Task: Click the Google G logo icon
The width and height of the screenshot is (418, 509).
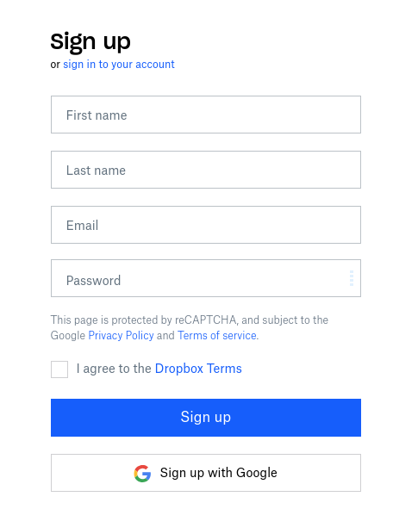Action: [x=142, y=474]
